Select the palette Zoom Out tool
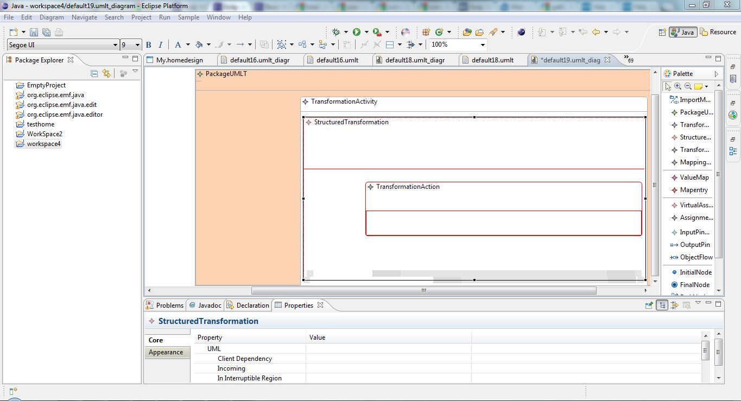Viewport: 741px width, 401px height. click(x=688, y=86)
